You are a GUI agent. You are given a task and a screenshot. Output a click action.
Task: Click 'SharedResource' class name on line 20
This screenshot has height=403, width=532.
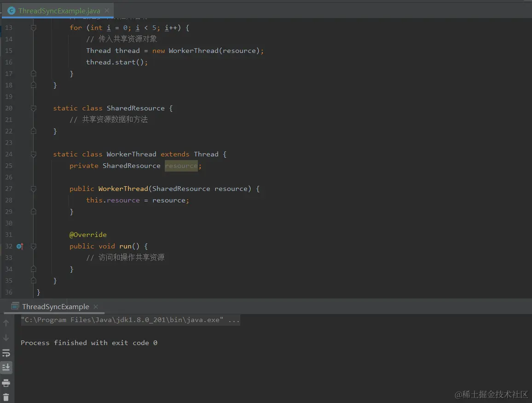point(136,108)
